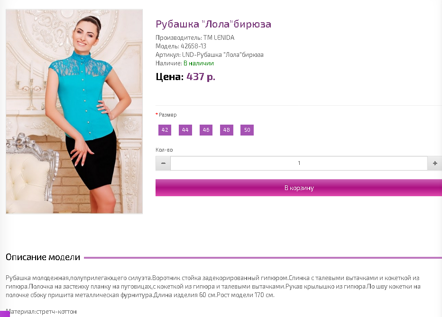Add item with В корзину button
The width and height of the screenshot is (442, 317).
(299, 188)
